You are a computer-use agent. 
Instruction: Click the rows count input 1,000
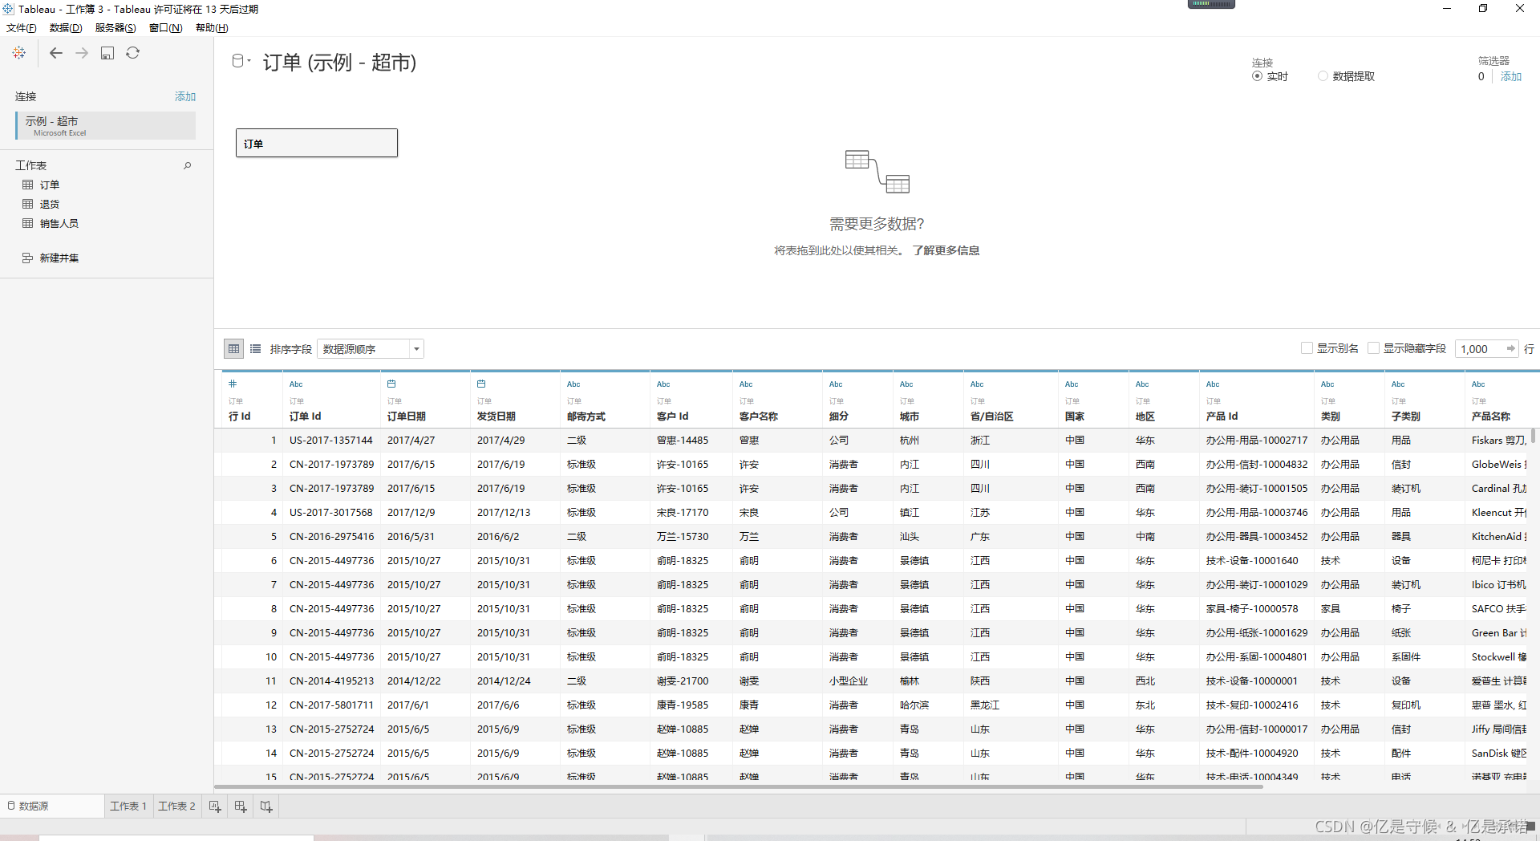click(x=1480, y=348)
